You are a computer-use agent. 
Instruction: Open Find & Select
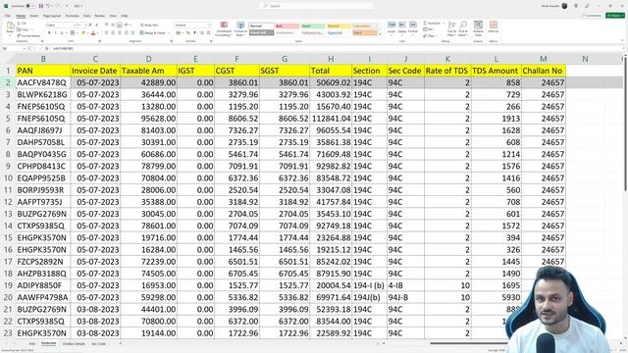[x=462, y=29]
